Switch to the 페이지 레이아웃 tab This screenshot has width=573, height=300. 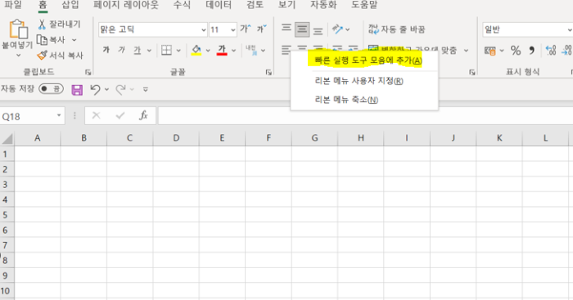click(126, 5)
